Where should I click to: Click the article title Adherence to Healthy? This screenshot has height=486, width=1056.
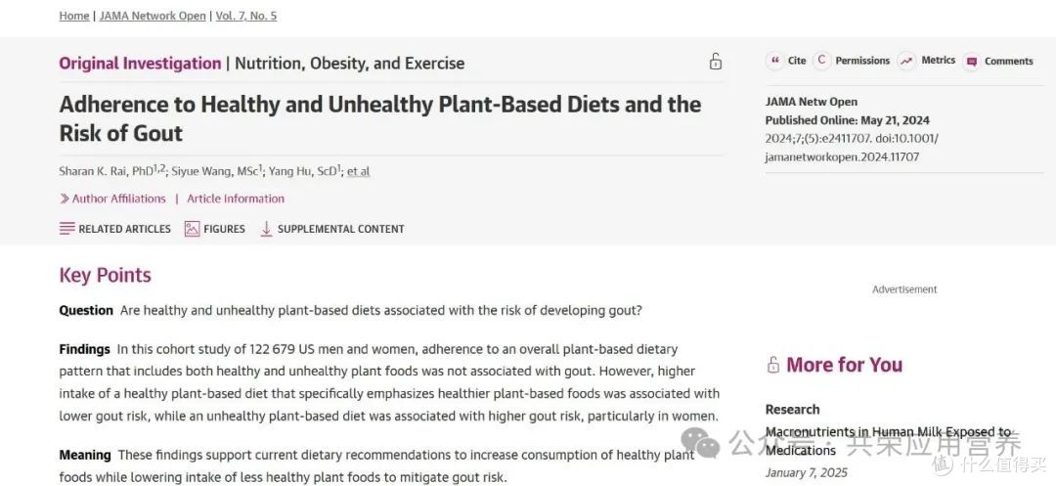point(380,118)
